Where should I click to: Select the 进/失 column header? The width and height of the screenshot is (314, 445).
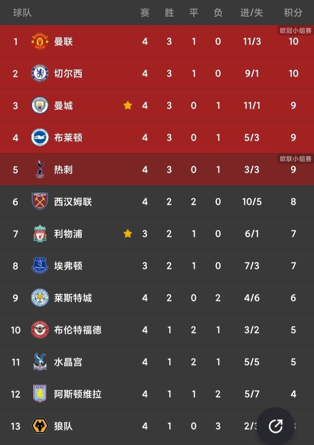tap(251, 13)
